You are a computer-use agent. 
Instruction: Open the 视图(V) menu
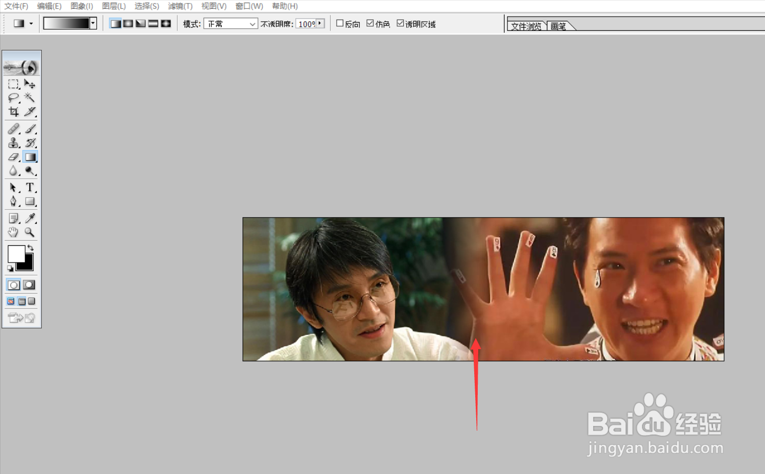coord(214,6)
